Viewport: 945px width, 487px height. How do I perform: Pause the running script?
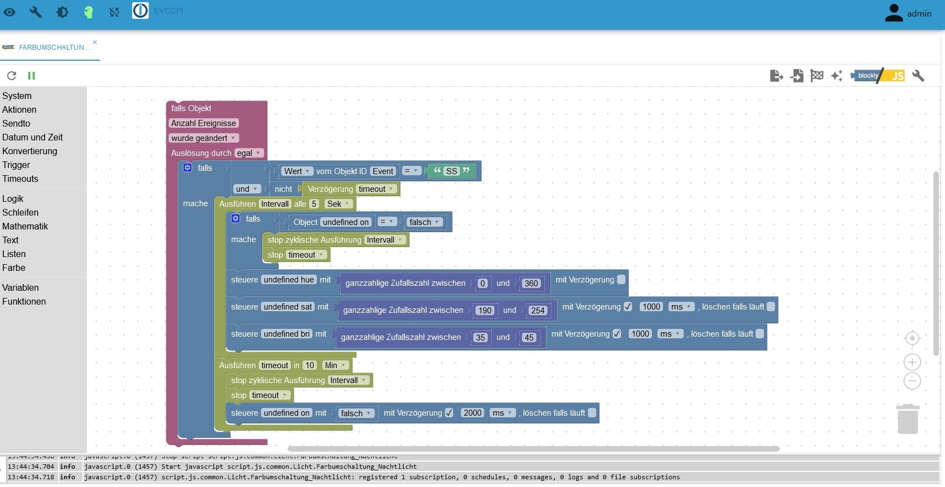(32, 76)
